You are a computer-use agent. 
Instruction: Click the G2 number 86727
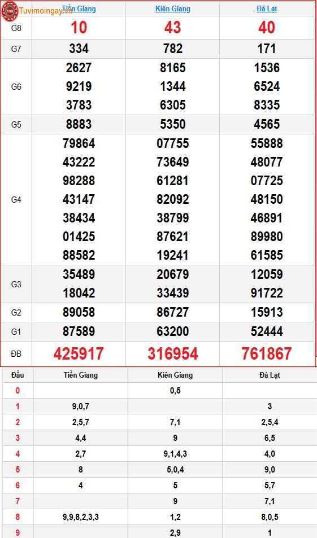pos(173,312)
